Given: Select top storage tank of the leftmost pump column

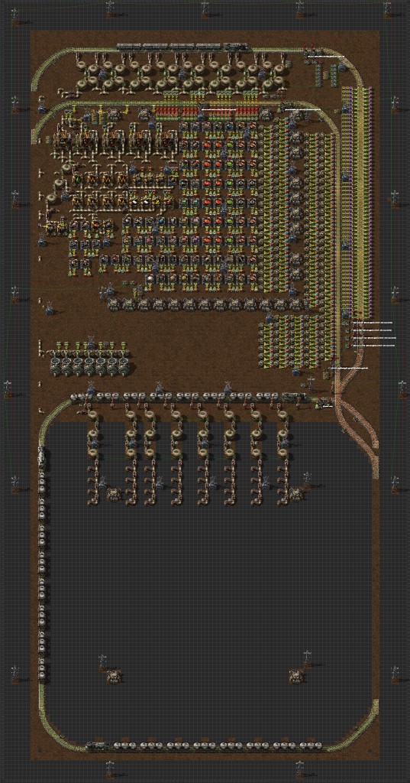Looking at the screenshot, I should (x=93, y=414).
